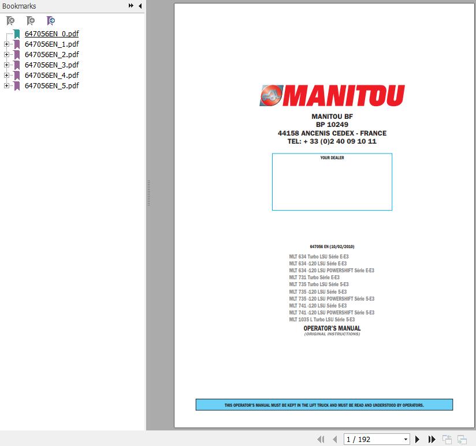This screenshot has height=446, width=476.
Task: Click the purple bookmark icon of 647056EN_1.pdf
Action: pos(17,44)
